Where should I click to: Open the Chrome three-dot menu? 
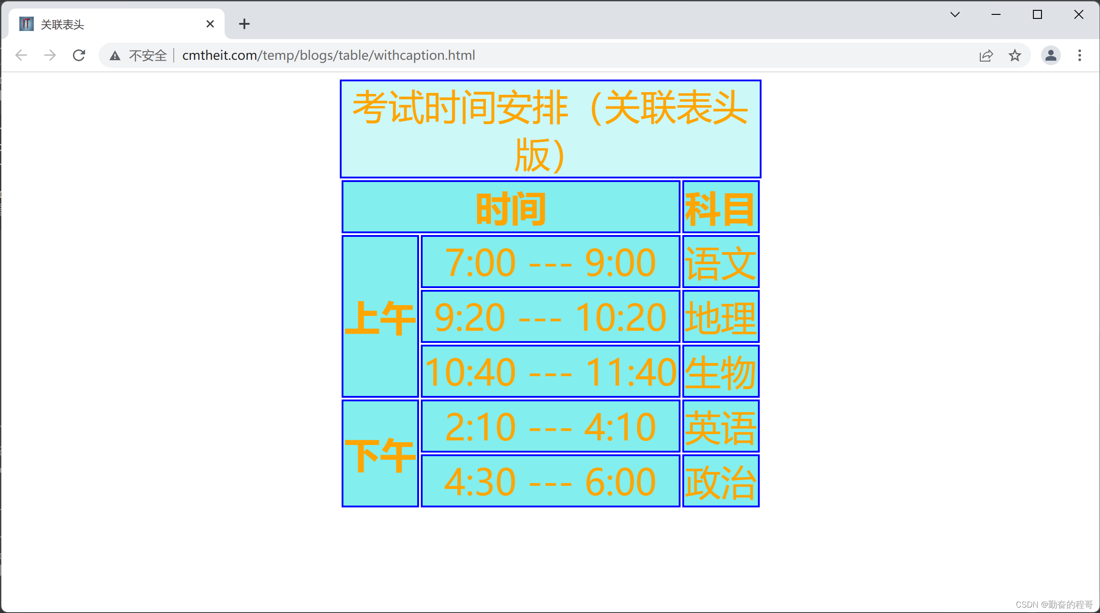pyautogui.click(x=1079, y=55)
